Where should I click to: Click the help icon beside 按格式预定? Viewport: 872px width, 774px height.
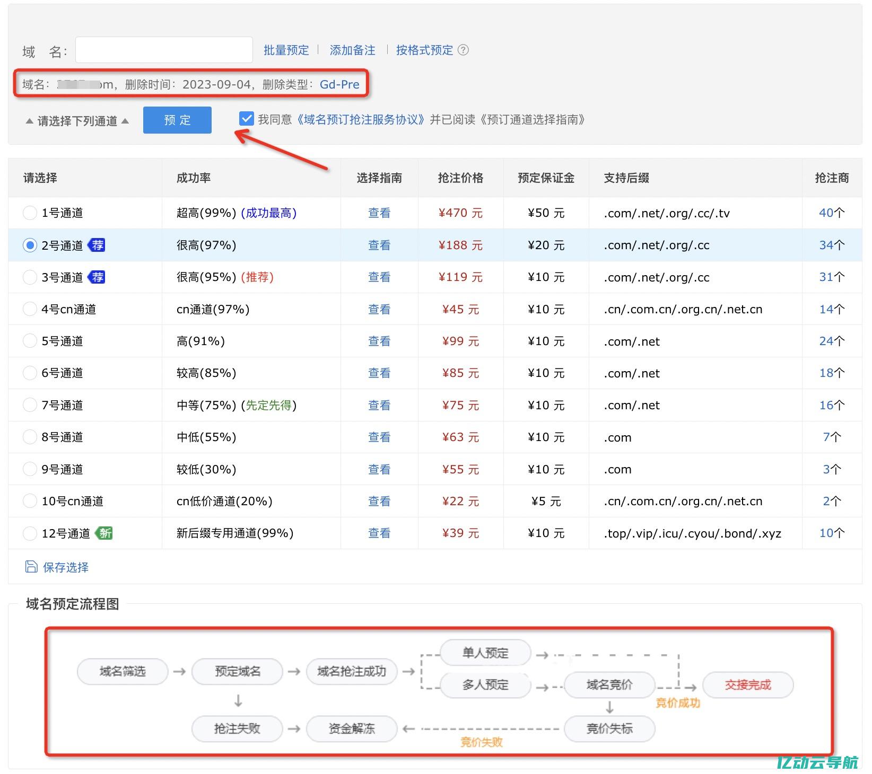pyautogui.click(x=463, y=50)
